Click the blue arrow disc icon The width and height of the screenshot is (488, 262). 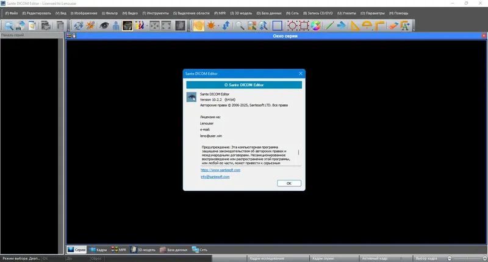pyautogui.click(x=21, y=26)
